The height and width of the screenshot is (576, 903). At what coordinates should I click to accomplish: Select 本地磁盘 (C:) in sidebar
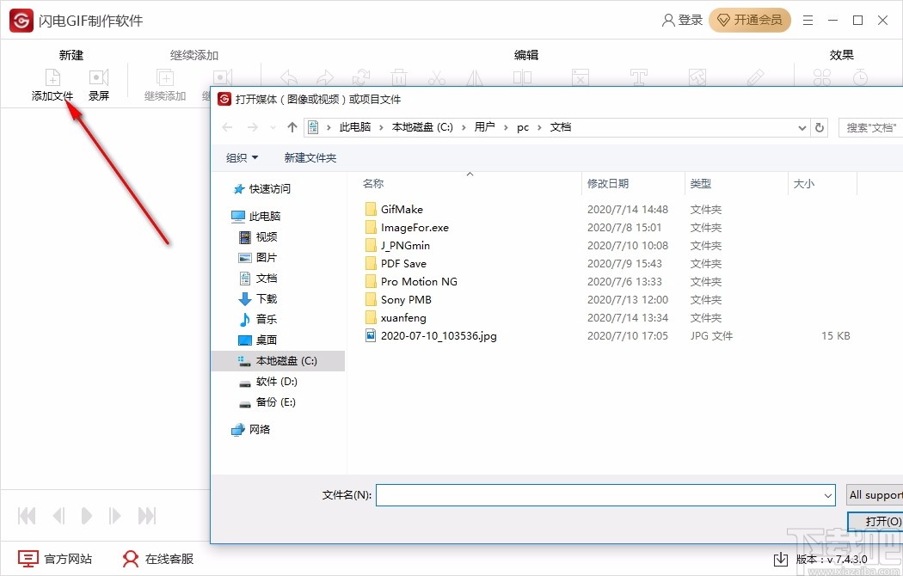[278, 361]
